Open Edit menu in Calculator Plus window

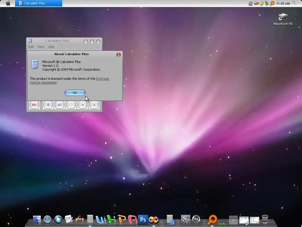31,47
